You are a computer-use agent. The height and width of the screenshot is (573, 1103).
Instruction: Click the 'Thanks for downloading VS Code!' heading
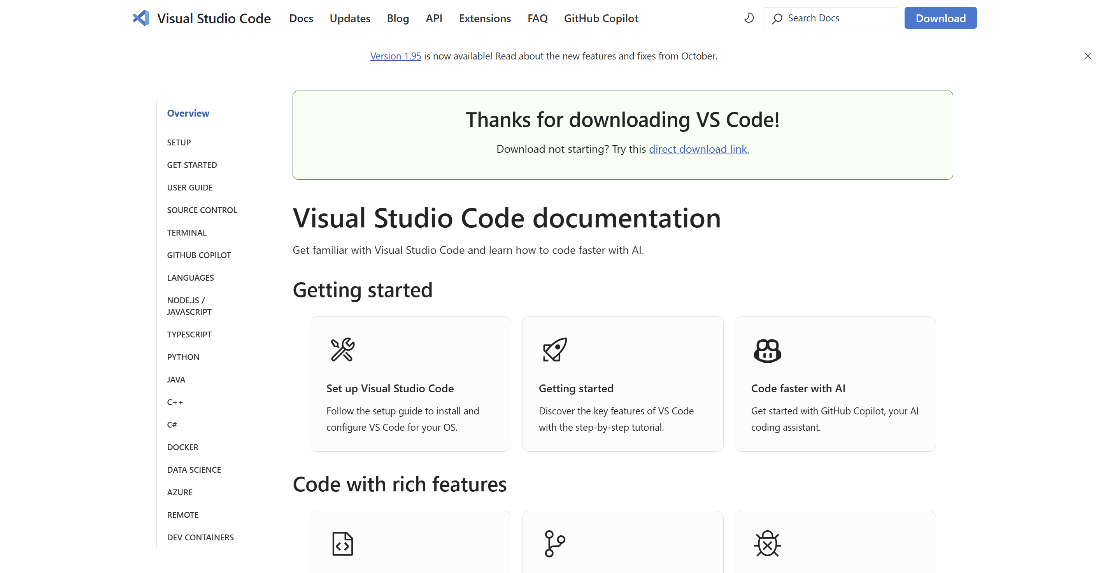click(x=623, y=119)
